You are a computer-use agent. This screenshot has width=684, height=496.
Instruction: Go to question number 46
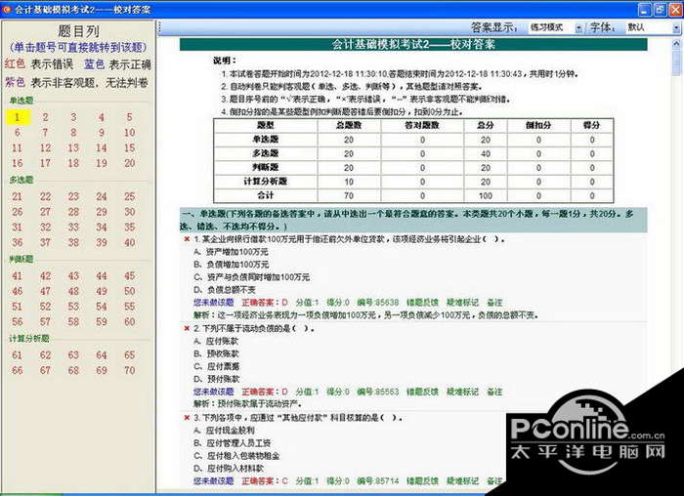[17, 291]
